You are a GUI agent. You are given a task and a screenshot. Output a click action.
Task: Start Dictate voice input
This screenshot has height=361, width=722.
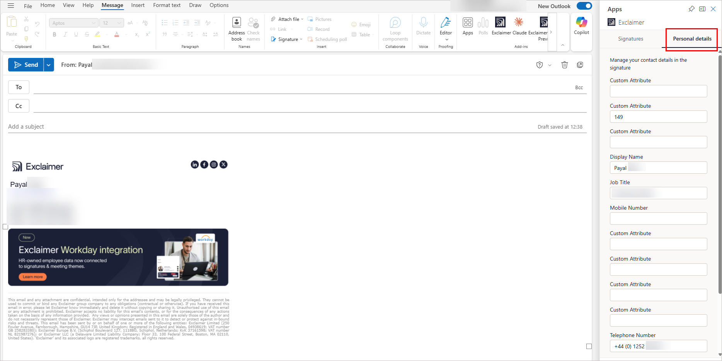click(423, 26)
